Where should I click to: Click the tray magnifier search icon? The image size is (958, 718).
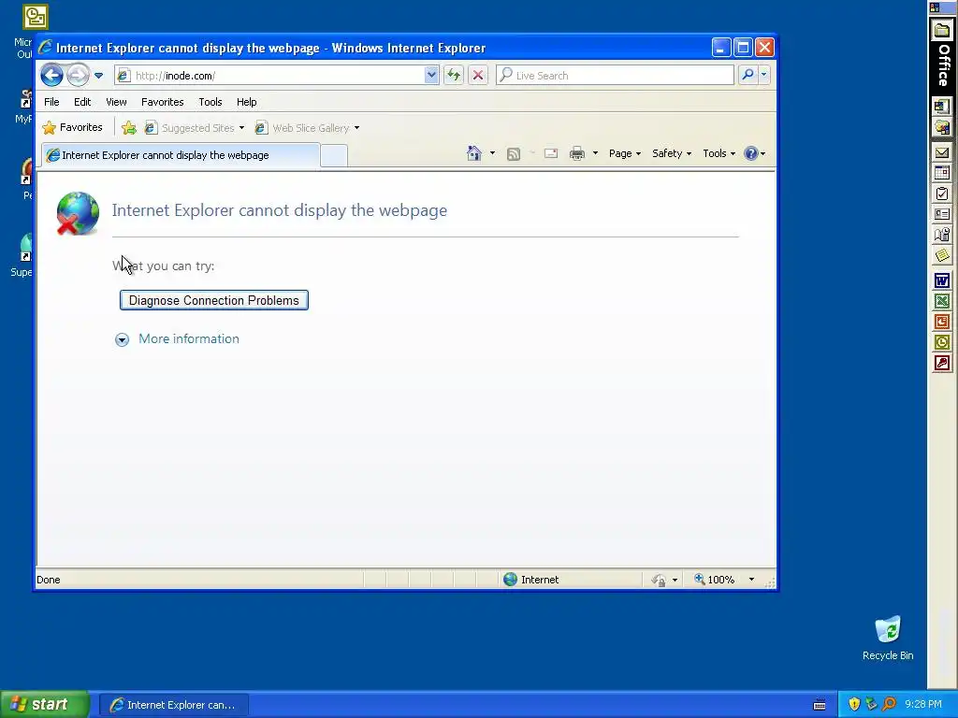[889, 704]
